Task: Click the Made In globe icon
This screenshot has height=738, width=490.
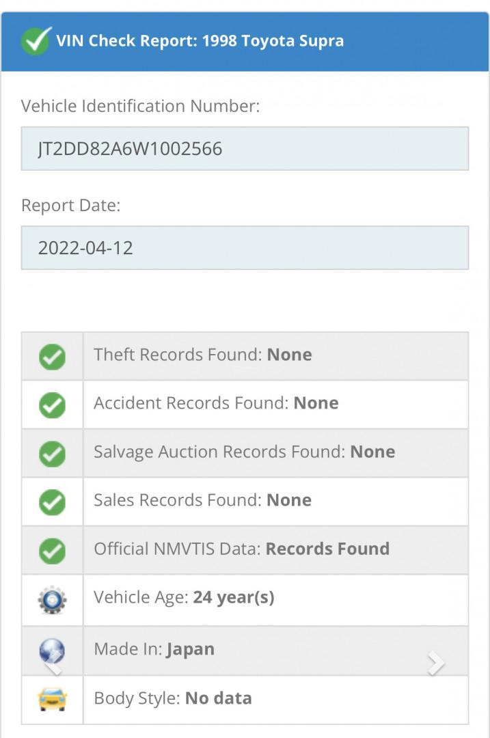Action: (52, 651)
